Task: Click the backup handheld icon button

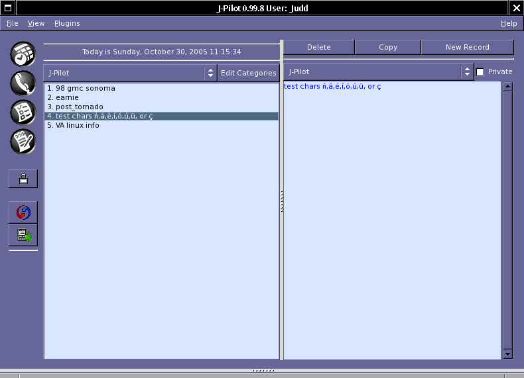Action: [x=23, y=235]
